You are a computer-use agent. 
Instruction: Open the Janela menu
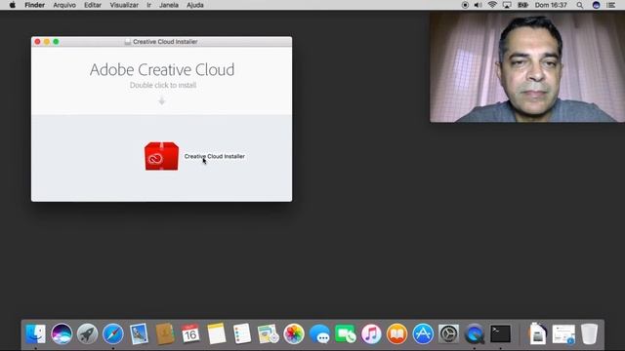(169, 5)
